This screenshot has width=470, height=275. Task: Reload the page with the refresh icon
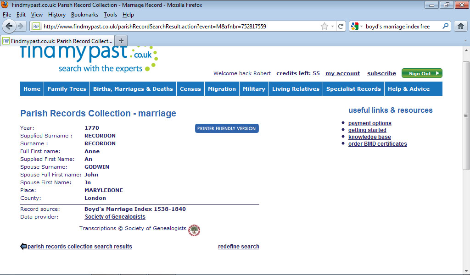(x=341, y=26)
